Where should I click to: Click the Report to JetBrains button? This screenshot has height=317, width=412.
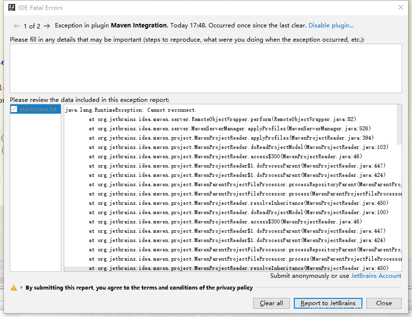click(x=328, y=303)
